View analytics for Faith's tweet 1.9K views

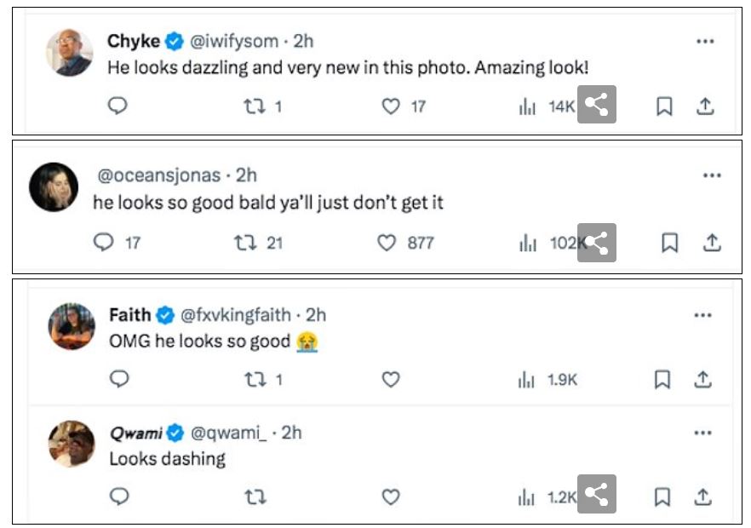pyautogui.click(x=528, y=381)
